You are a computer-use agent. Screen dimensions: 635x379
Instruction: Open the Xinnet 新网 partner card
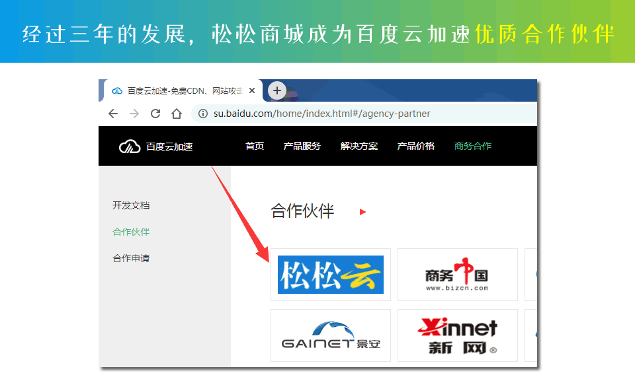tap(458, 335)
